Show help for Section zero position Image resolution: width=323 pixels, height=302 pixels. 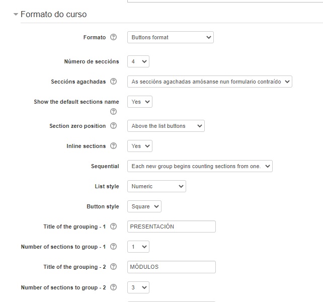113,126
